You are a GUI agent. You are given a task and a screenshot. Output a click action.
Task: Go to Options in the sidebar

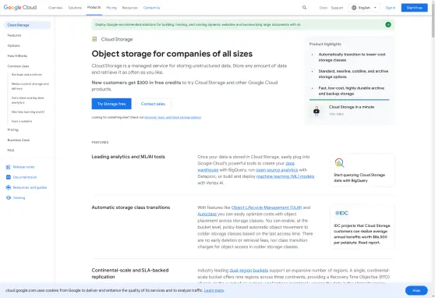(x=13, y=45)
